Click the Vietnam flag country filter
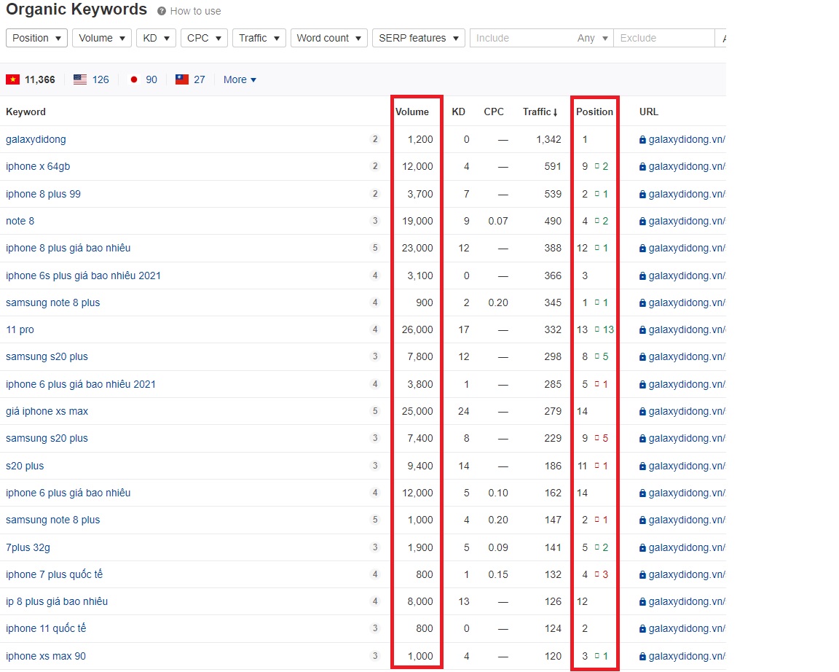 (x=13, y=79)
